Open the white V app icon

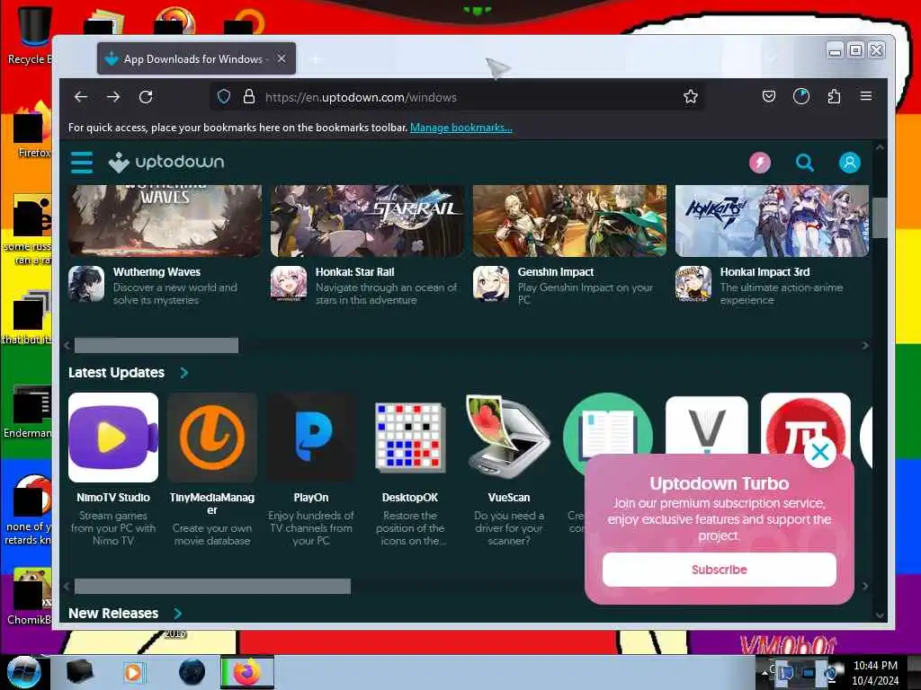(707, 425)
